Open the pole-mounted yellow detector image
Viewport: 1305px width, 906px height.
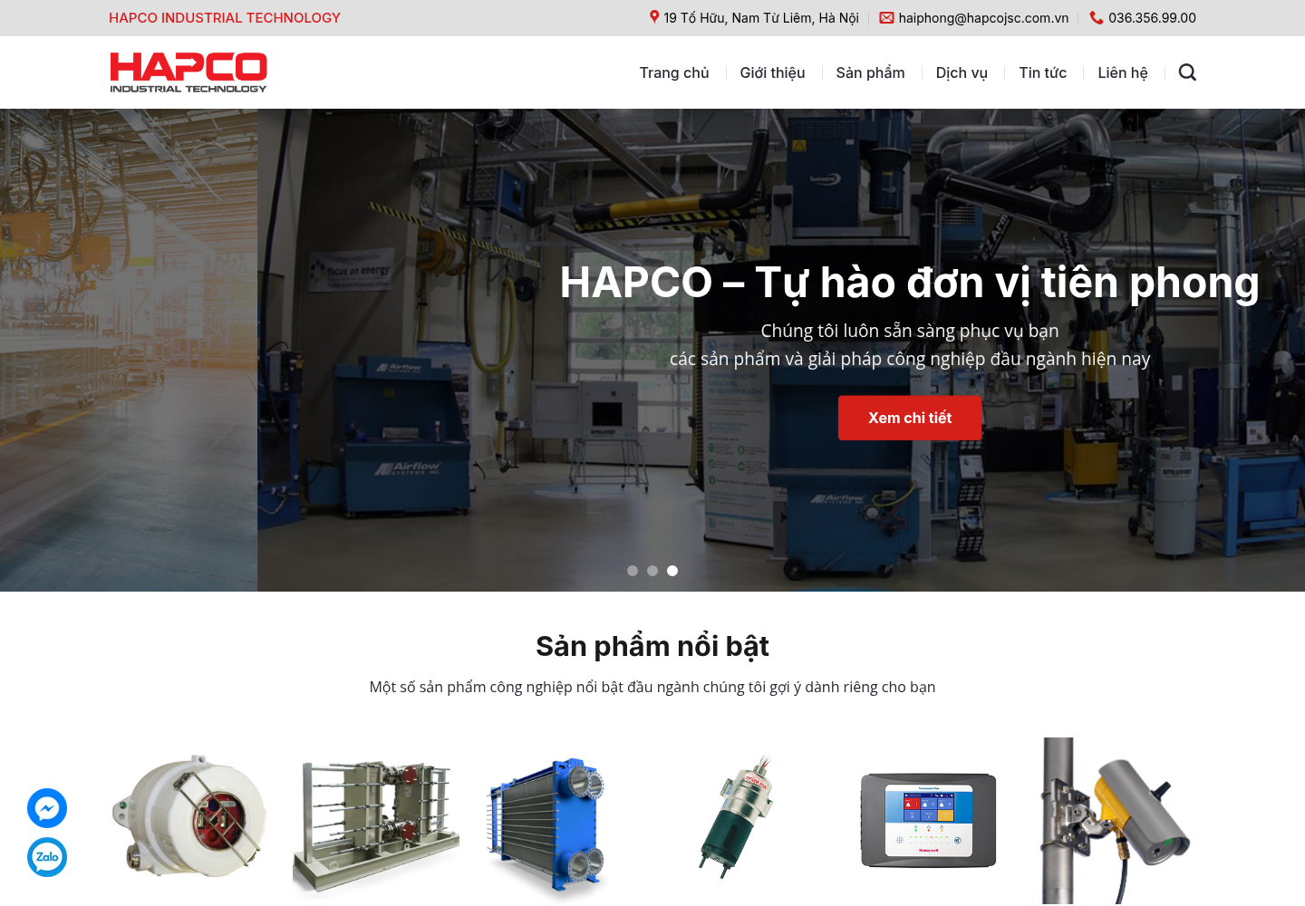point(1114,821)
